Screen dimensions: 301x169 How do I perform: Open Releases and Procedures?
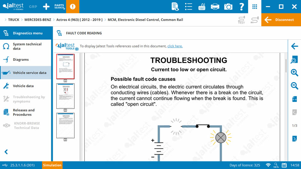[26, 112]
